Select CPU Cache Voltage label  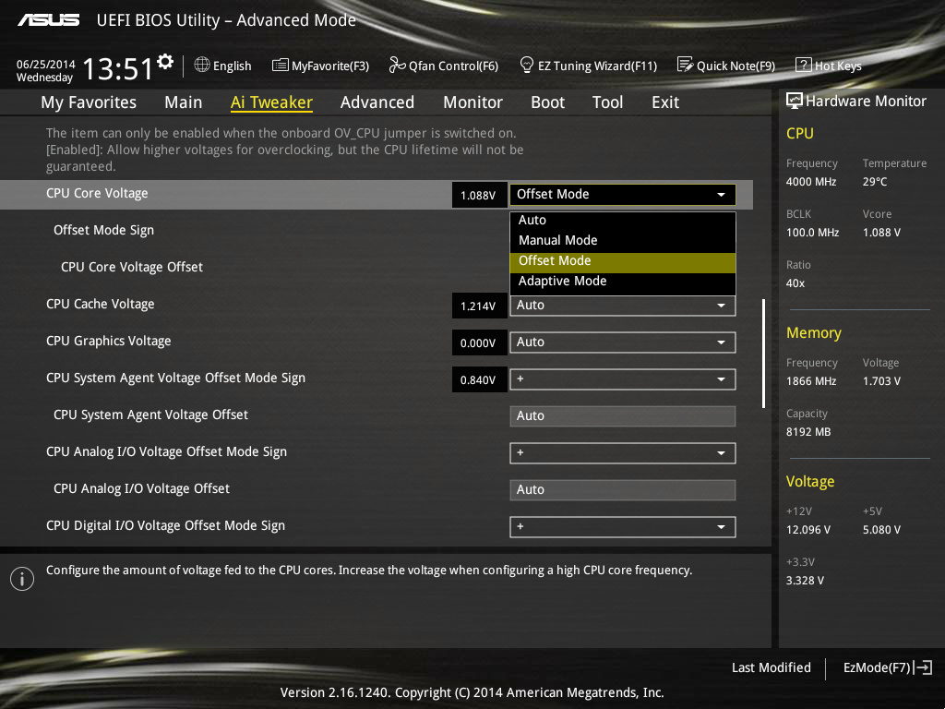100,304
